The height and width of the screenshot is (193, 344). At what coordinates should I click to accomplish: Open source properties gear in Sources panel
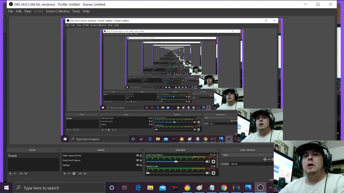[74, 173]
